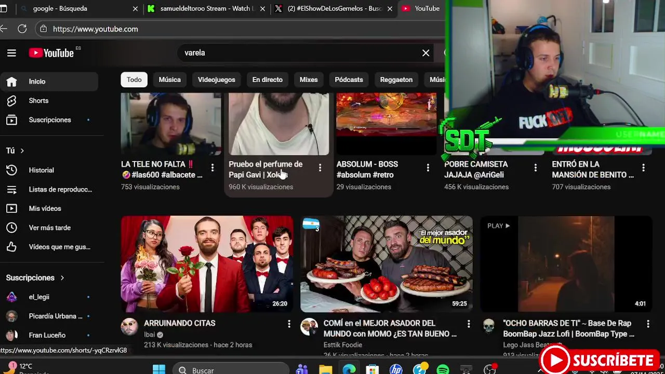Open File Explorer from the taskbar
The width and height of the screenshot is (665, 374).
(x=325, y=369)
